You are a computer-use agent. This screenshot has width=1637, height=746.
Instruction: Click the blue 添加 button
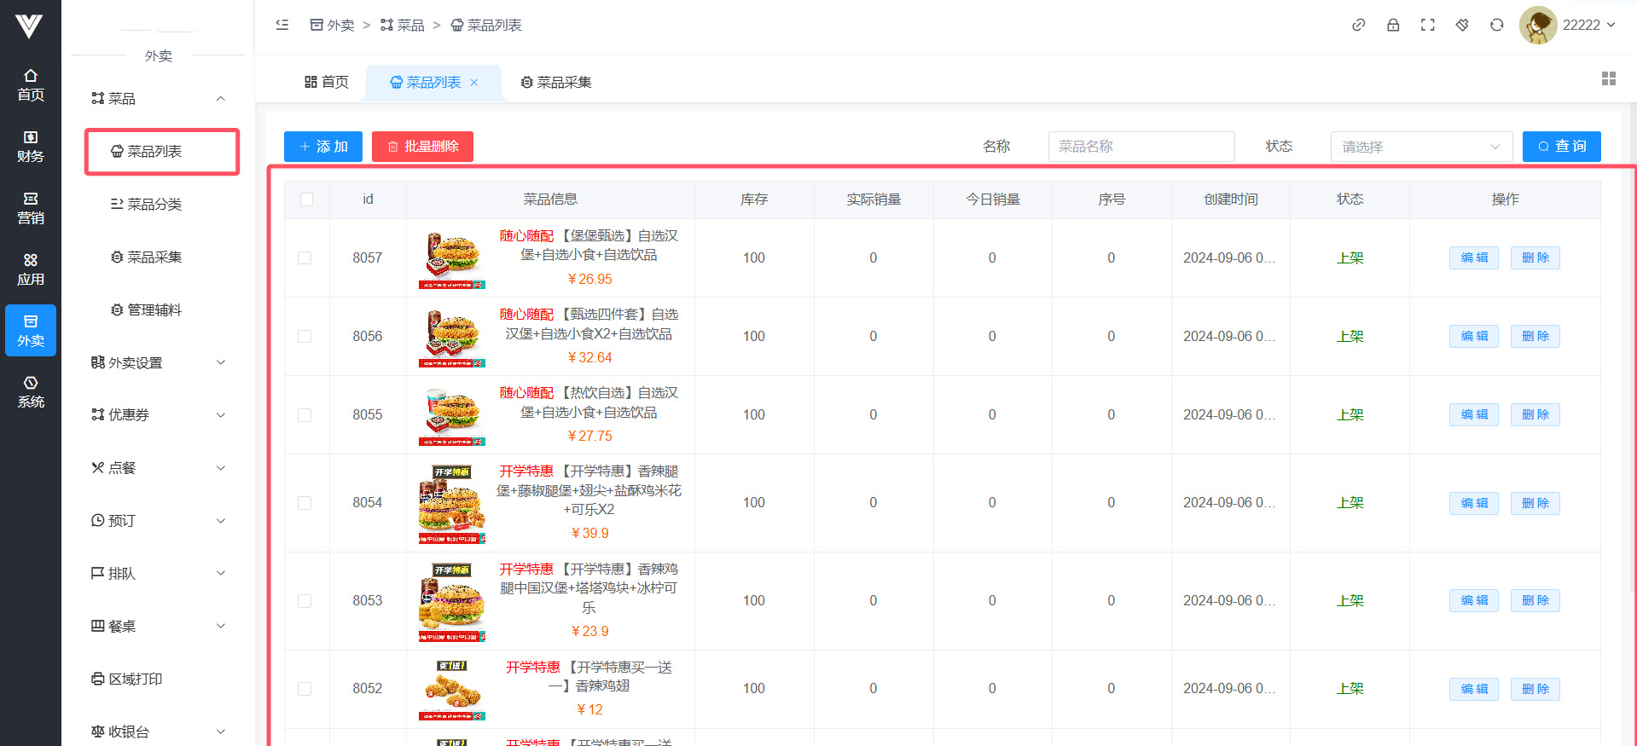pos(323,147)
